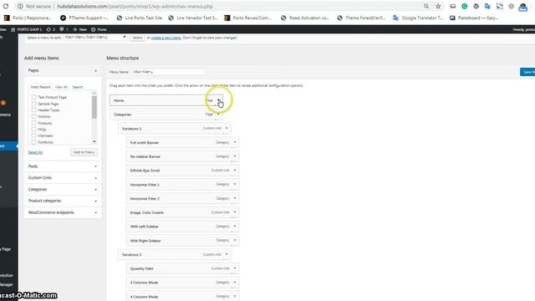Open the Google Translator bookmark

click(418, 18)
